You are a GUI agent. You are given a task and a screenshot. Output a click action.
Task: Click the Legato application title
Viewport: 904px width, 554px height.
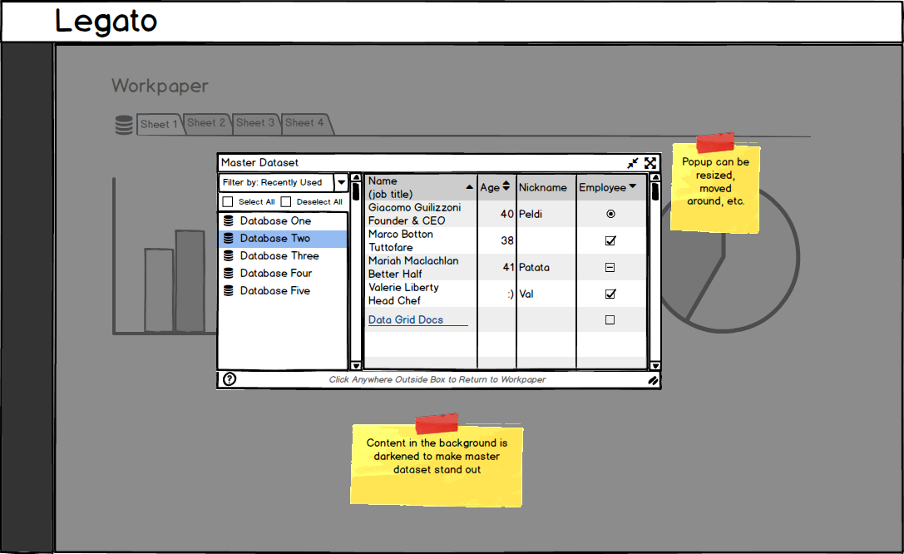tap(106, 22)
